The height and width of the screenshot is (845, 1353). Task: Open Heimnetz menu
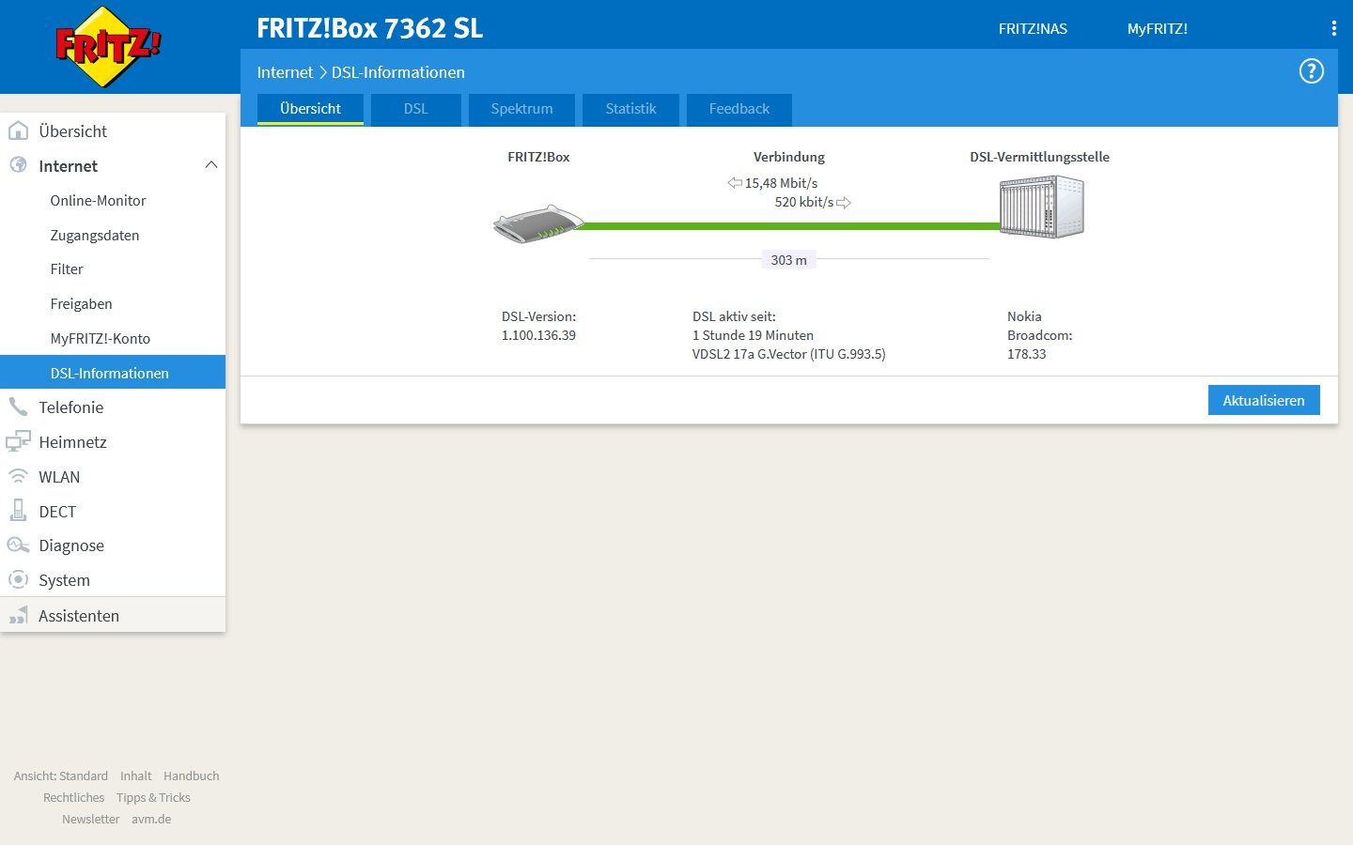point(113,441)
